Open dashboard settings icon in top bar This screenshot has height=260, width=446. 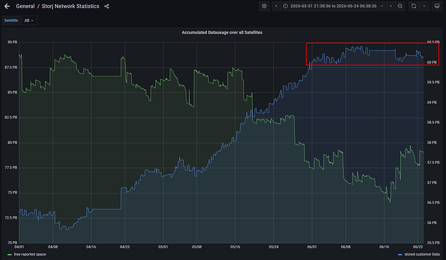[x=264, y=6]
